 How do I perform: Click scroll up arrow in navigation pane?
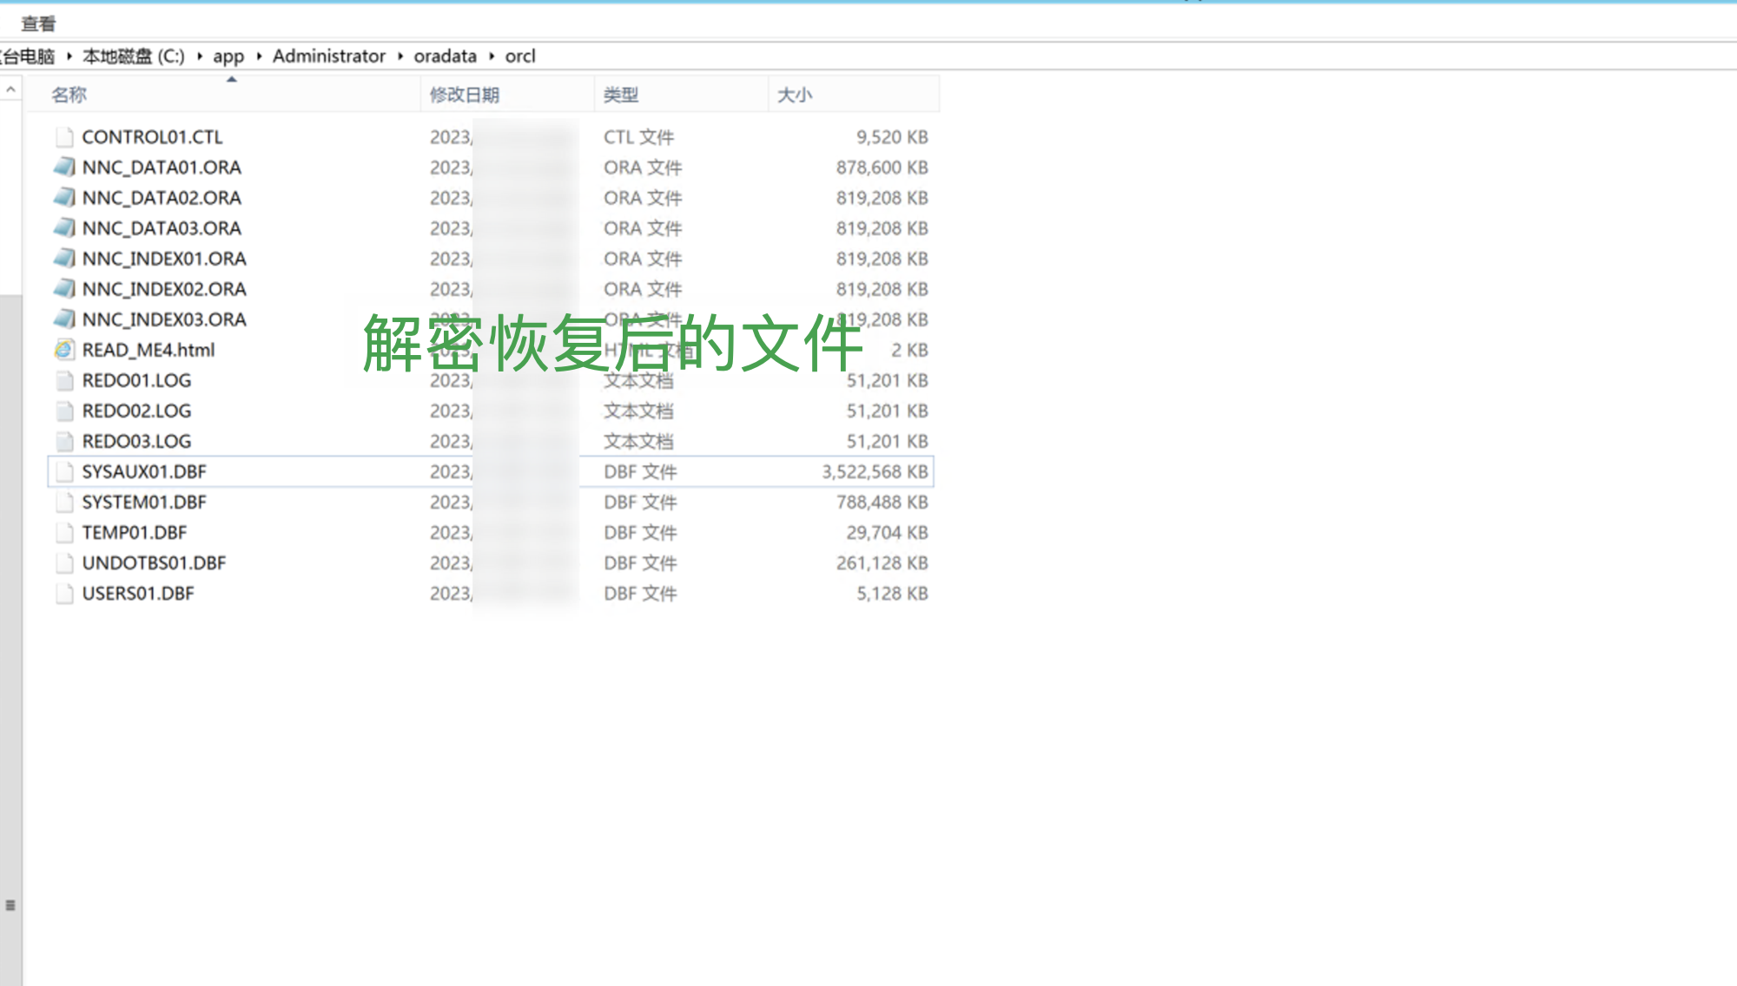10,89
